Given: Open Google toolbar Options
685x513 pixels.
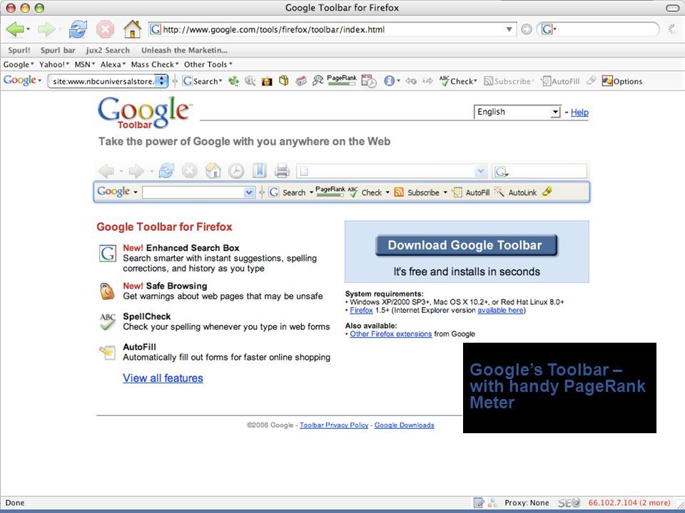Looking at the screenshot, I should click(x=621, y=81).
